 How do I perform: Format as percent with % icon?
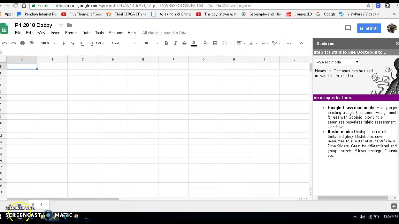tap(72, 43)
